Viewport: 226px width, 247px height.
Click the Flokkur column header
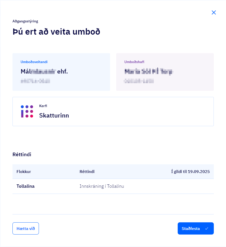(24, 172)
